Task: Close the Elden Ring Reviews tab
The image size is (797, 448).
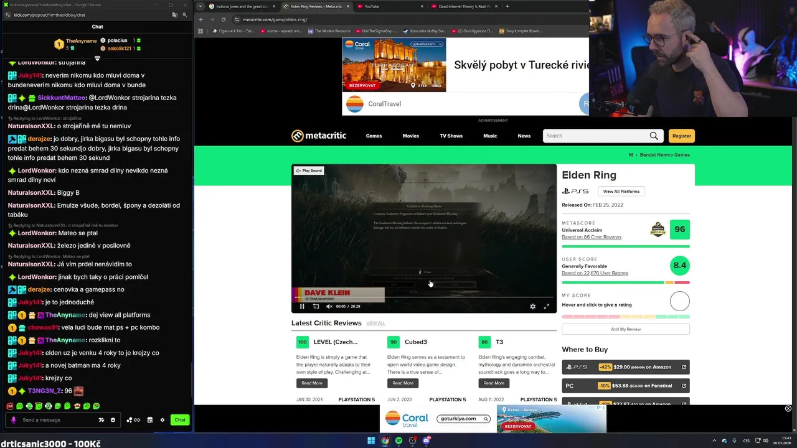Action: click(347, 6)
